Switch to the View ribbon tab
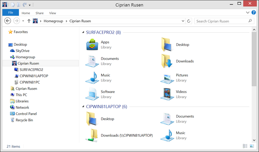The height and width of the screenshot is (152, 259). point(53,13)
